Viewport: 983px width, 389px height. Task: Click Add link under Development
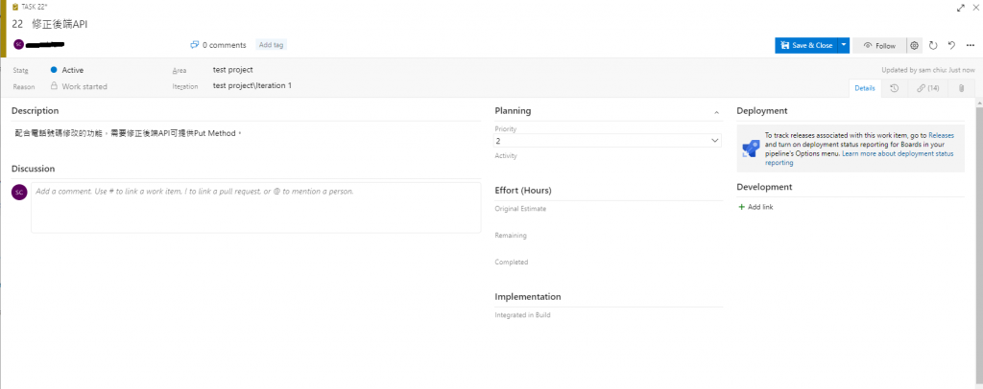point(756,207)
